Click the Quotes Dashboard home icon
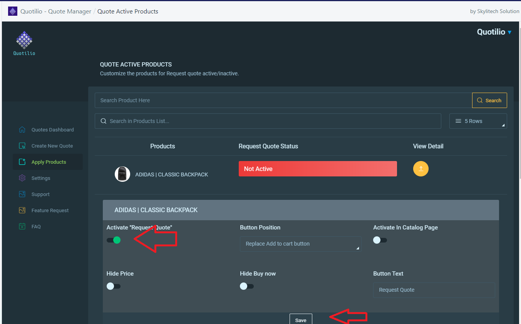 coord(22,130)
